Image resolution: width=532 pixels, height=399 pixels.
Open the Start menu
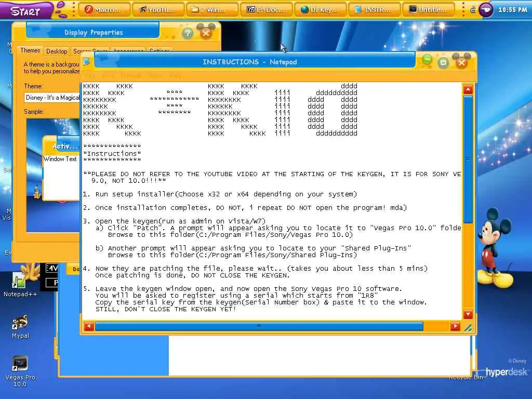point(26,10)
